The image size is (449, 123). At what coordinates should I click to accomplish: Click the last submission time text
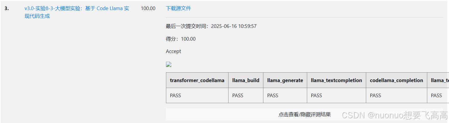pos(211,26)
